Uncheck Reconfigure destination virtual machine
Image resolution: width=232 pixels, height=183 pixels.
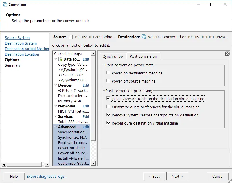(x=108, y=123)
